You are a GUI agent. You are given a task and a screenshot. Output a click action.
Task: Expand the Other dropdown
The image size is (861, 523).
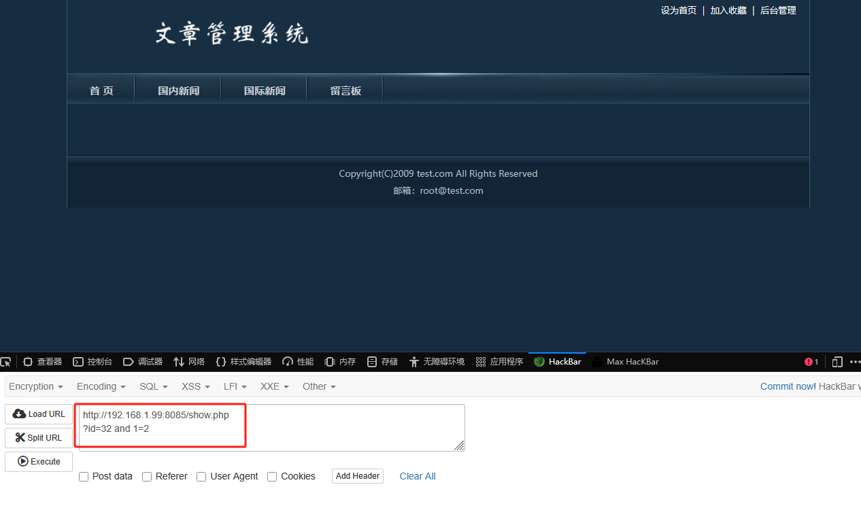(x=320, y=386)
